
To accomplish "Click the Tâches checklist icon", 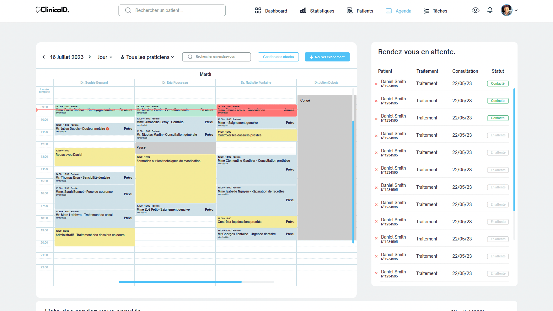I will pyautogui.click(x=426, y=11).
